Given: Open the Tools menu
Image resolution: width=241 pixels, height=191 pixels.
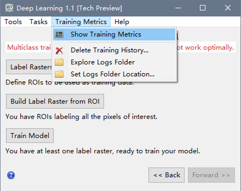Looking at the screenshot, I should [x=13, y=22].
